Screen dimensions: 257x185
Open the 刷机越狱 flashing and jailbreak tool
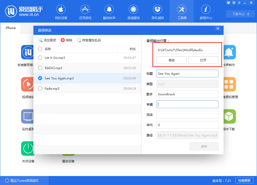pos(158,12)
